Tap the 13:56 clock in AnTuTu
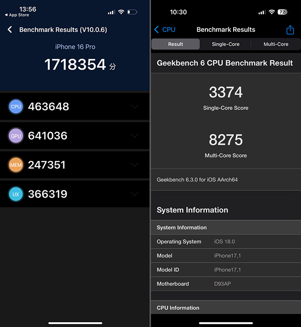This screenshot has height=327, width=301. pos(28,9)
